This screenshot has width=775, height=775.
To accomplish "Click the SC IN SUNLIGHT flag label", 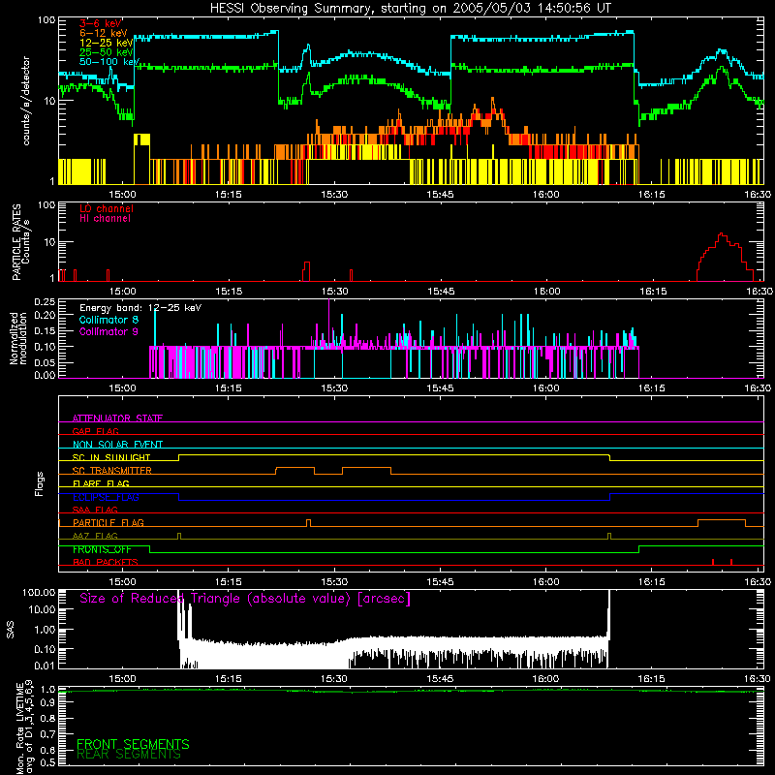I will pyautogui.click(x=111, y=457).
